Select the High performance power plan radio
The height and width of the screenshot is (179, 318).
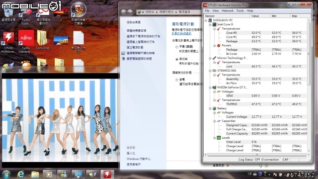coord(177,59)
